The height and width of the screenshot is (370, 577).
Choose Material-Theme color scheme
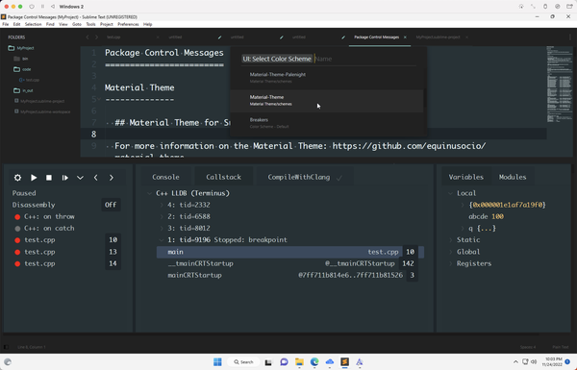[327, 100]
